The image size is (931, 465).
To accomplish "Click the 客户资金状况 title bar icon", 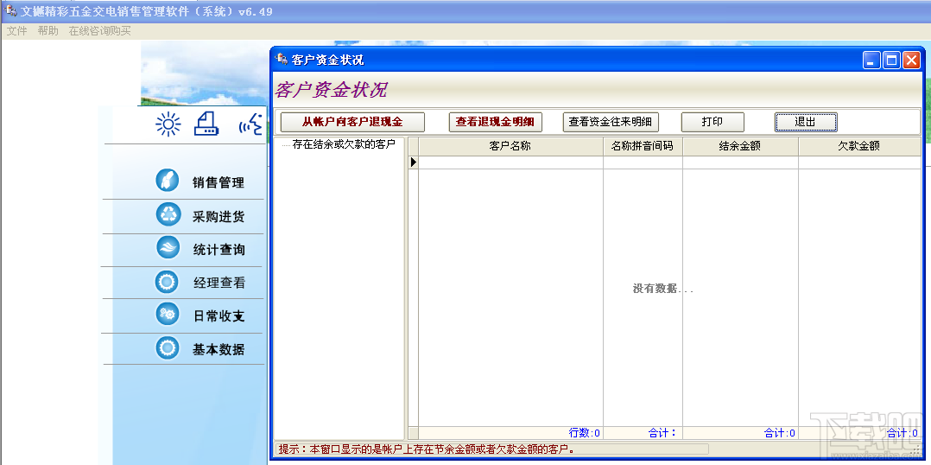I will (282, 60).
